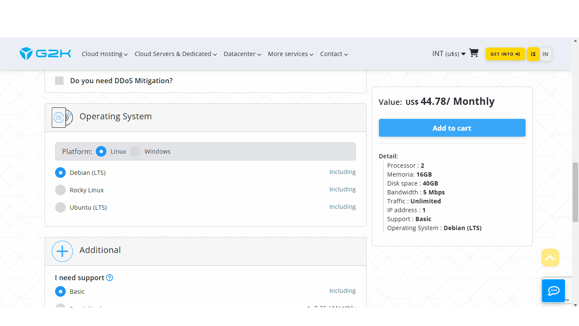
Task: Click the 'Rocky Linux' option label
Action: pyautogui.click(x=87, y=190)
